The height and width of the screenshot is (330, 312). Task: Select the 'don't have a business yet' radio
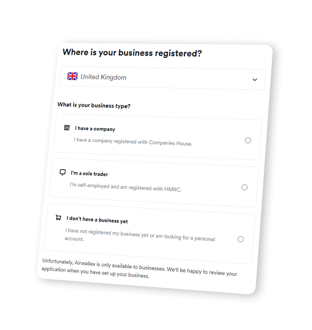(x=241, y=239)
